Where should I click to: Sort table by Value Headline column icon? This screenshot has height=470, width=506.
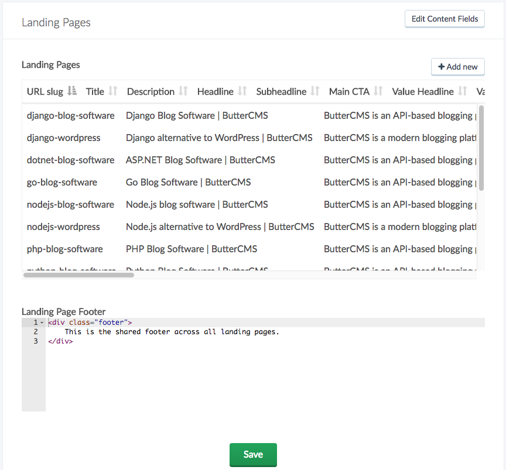tap(463, 91)
